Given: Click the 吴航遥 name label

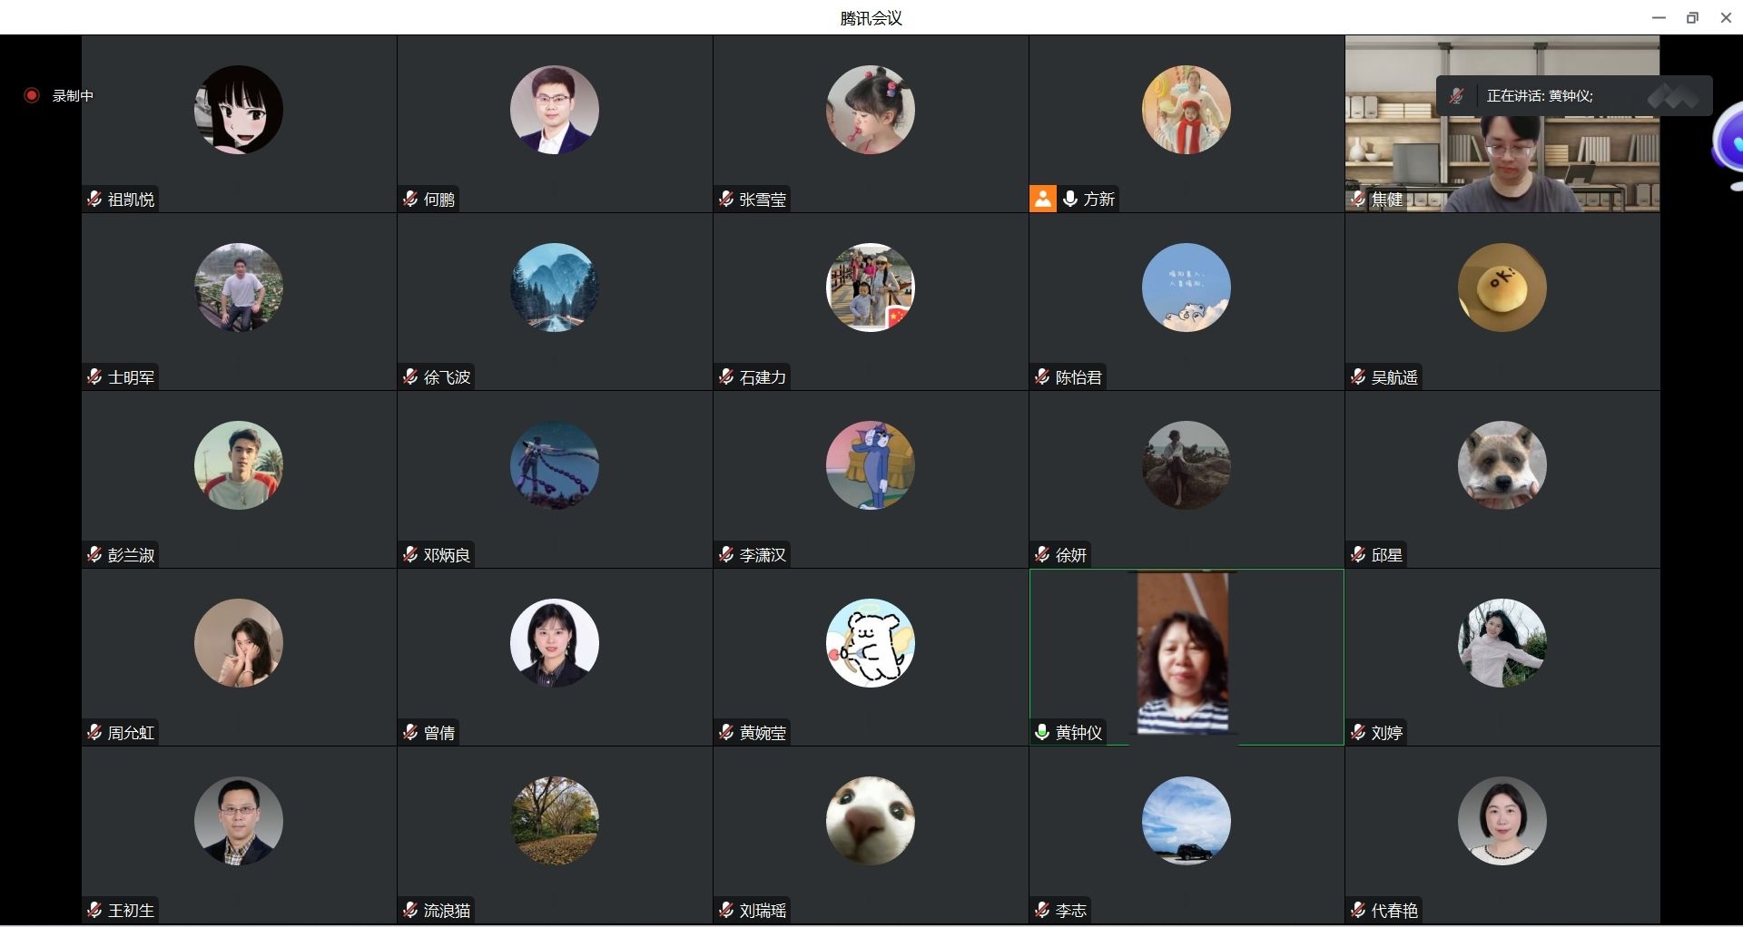Looking at the screenshot, I should (x=1394, y=377).
